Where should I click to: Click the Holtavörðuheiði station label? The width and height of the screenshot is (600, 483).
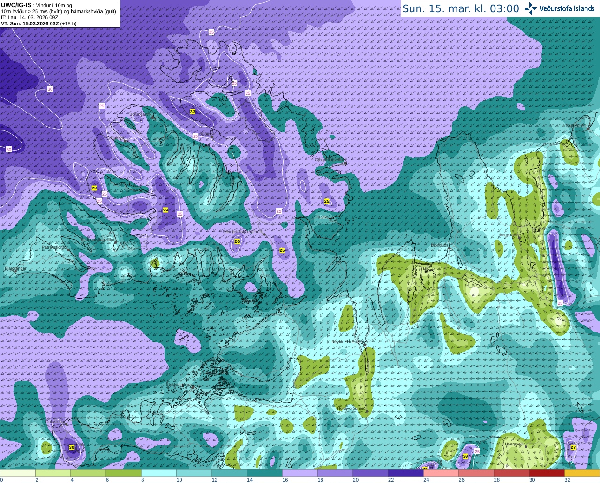pyautogui.click(x=352, y=408)
